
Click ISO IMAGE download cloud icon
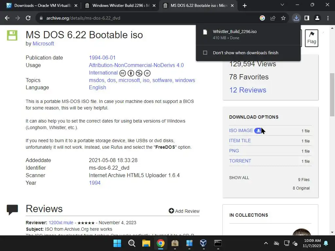[258, 131]
